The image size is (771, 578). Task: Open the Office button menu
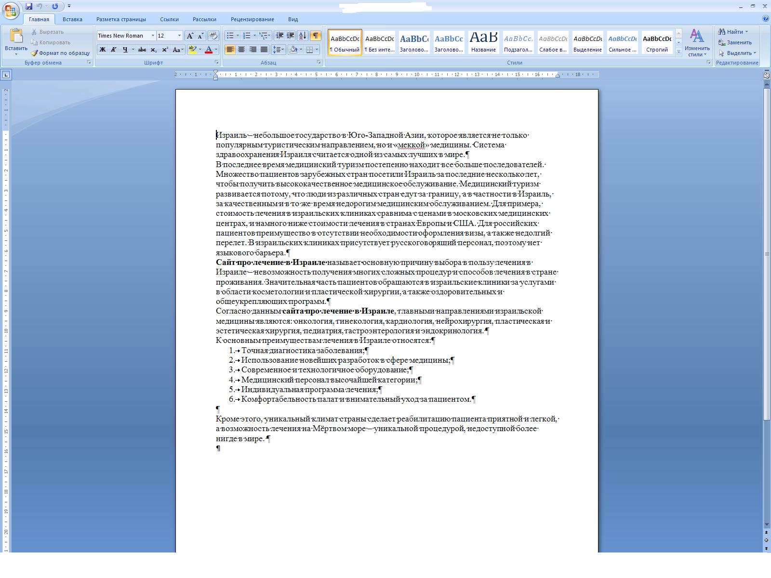[11, 11]
